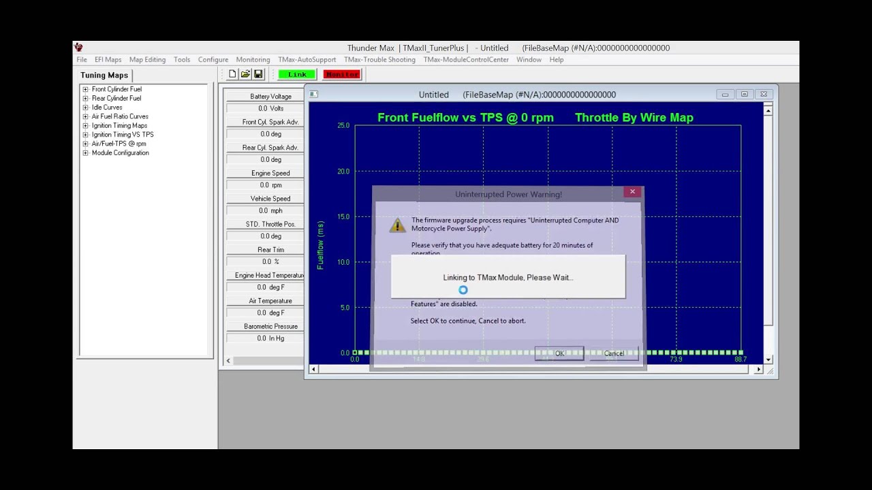The image size is (872, 490).
Task: Click the 0.0 rpm value field
Action: [x=265, y=185]
